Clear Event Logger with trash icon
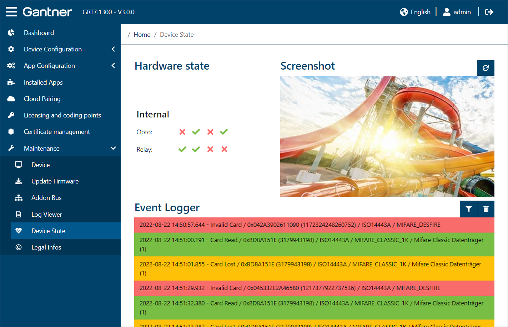The height and width of the screenshot is (327, 508). click(486, 209)
